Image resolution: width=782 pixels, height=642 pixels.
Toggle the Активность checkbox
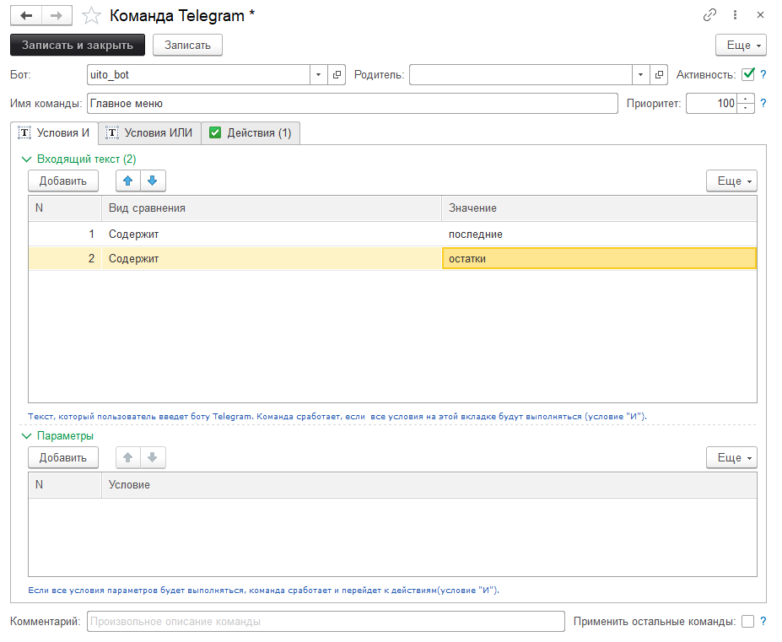coord(747,74)
